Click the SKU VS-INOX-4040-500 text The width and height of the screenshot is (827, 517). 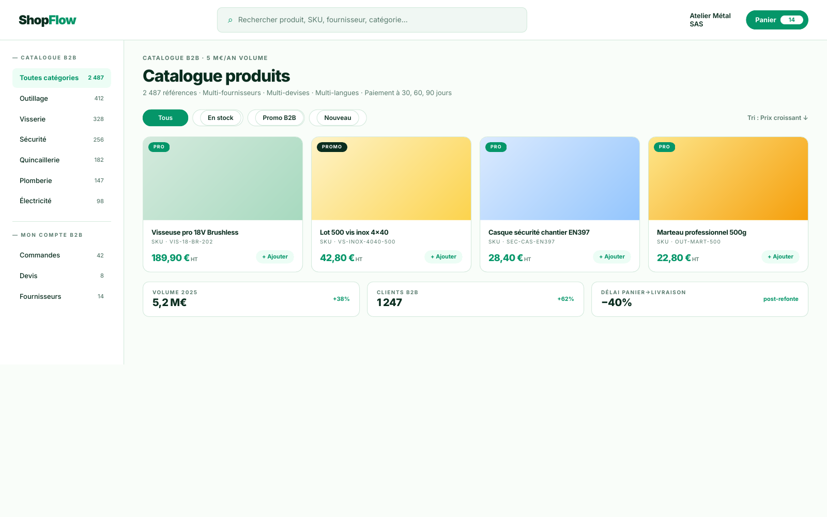coord(358,242)
